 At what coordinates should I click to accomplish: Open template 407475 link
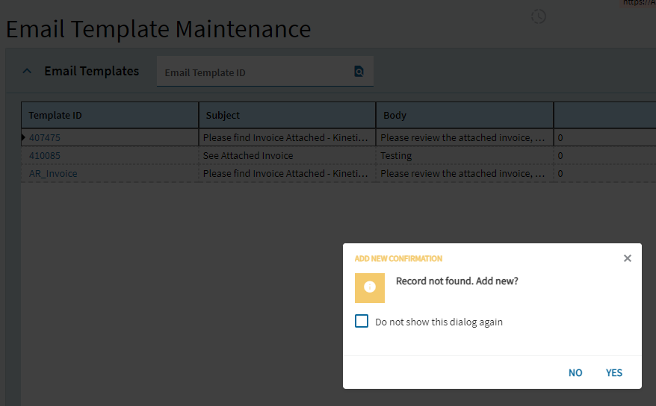coord(45,138)
